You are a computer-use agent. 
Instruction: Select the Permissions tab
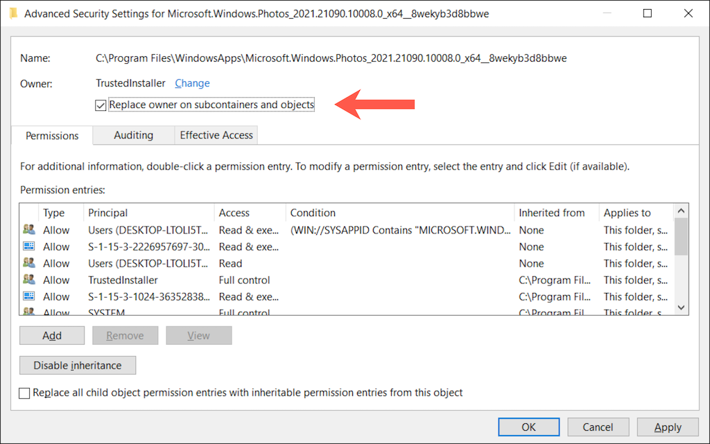tap(52, 136)
